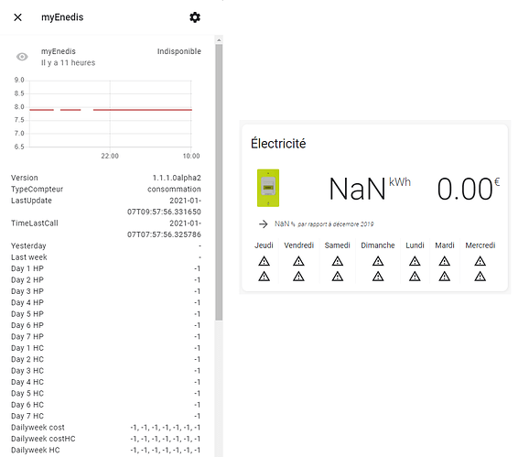Click upper warning icon under Mardi

(x=445, y=261)
